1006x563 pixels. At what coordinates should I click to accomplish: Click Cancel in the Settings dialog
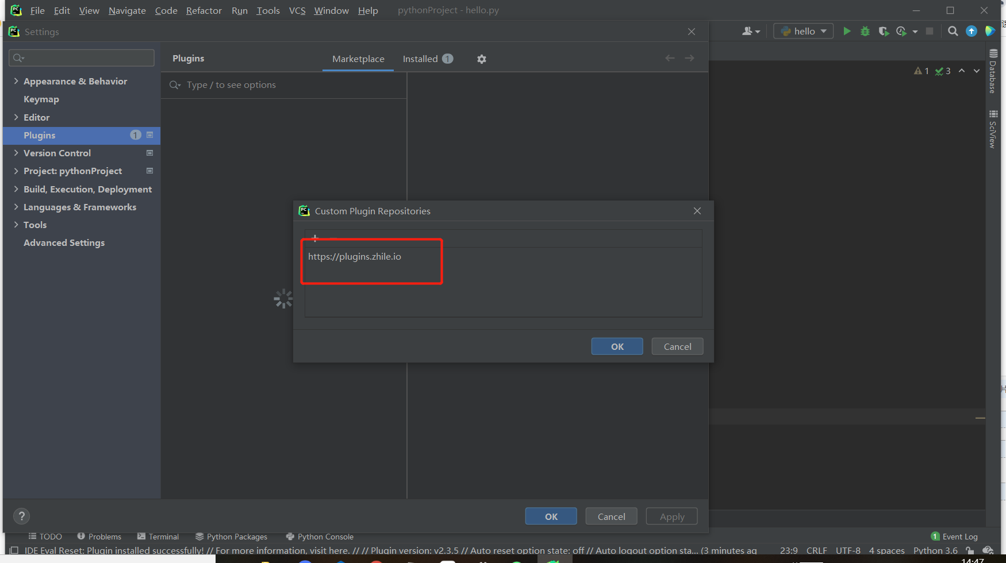611,516
